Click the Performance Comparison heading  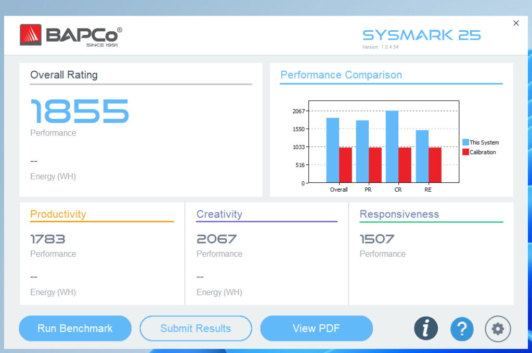[x=341, y=75]
